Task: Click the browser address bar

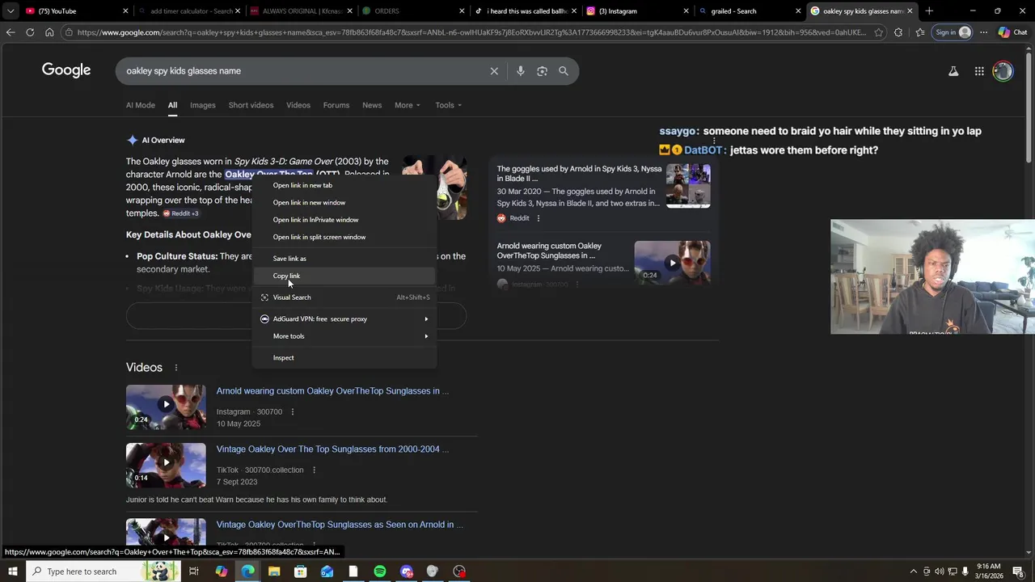Action: tap(471, 32)
